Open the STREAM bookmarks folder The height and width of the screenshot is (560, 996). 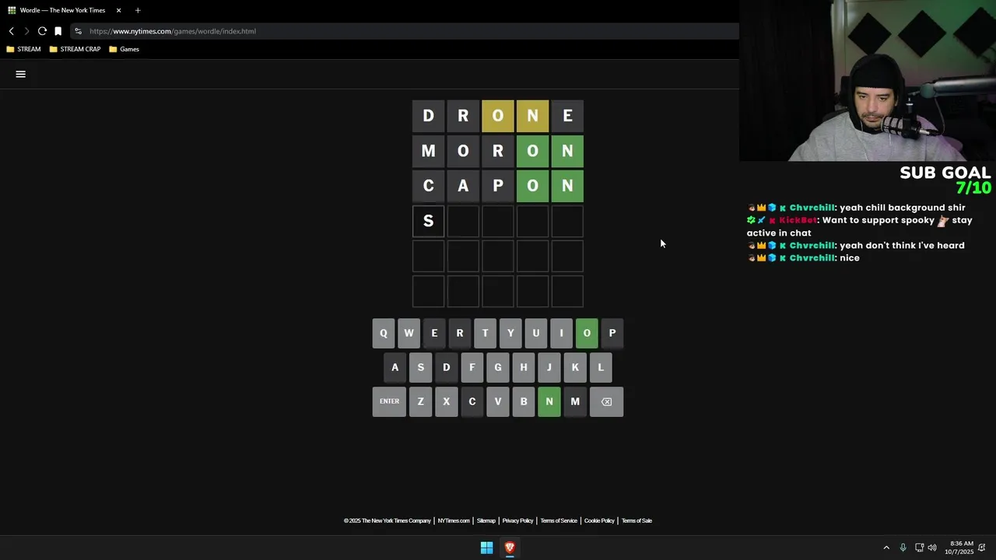[23, 49]
